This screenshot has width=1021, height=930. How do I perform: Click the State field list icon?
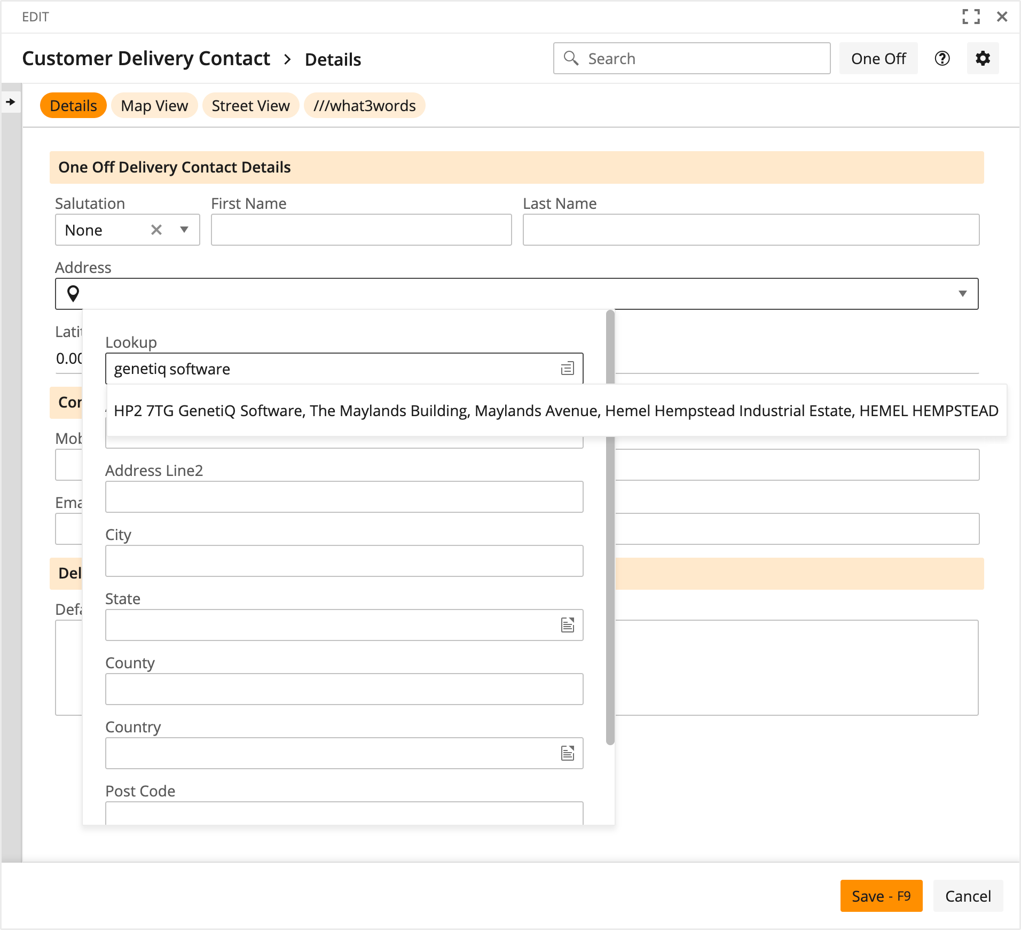pos(567,625)
